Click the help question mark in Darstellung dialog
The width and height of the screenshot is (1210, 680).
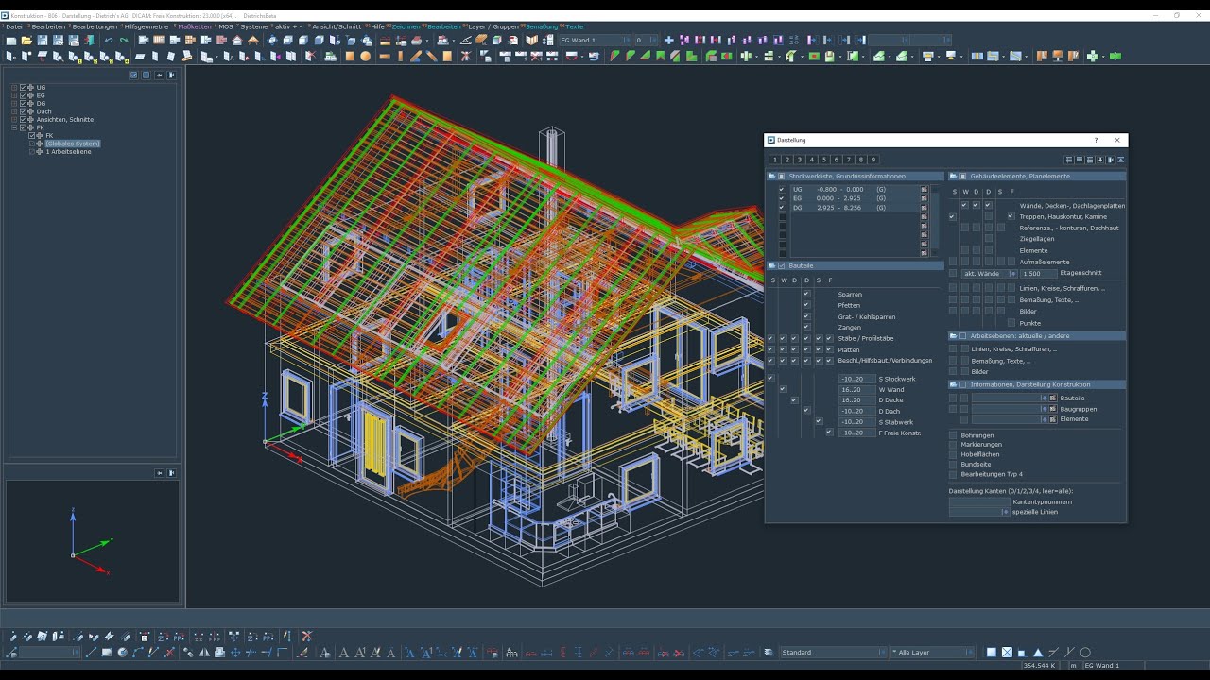1096,140
